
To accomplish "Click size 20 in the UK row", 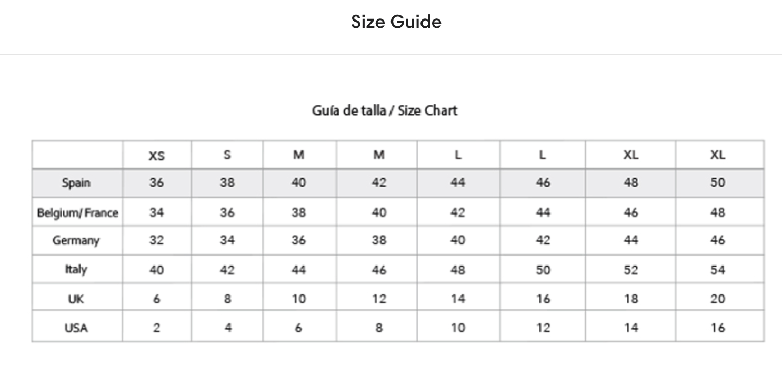I will (717, 299).
